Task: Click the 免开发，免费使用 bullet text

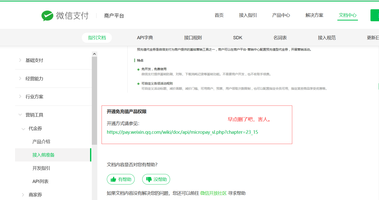Action: (x=154, y=69)
